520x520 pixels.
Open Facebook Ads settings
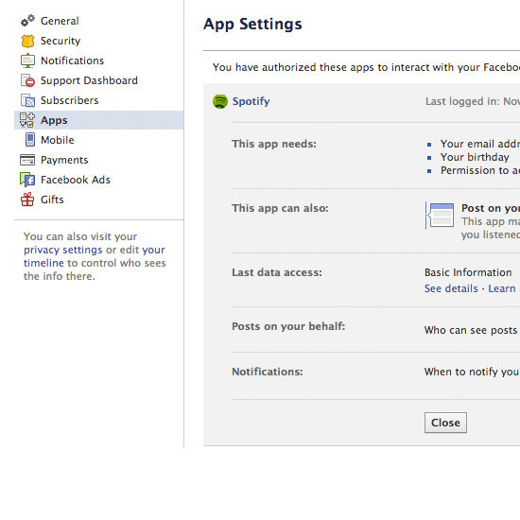tap(76, 180)
